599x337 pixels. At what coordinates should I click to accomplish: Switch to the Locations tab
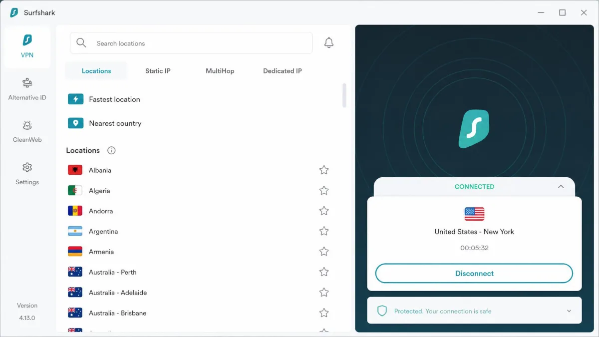coord(96,71)
